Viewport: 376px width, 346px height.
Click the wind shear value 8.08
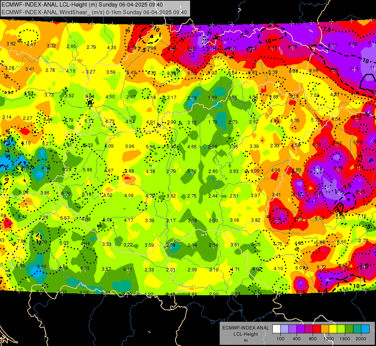293,47
